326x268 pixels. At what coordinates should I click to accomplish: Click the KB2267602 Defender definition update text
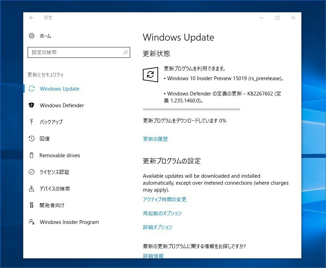[x=222, y=97]
